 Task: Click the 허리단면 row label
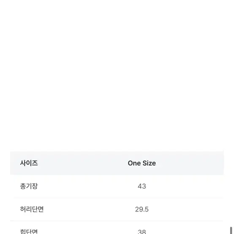(x=32, y=209)
